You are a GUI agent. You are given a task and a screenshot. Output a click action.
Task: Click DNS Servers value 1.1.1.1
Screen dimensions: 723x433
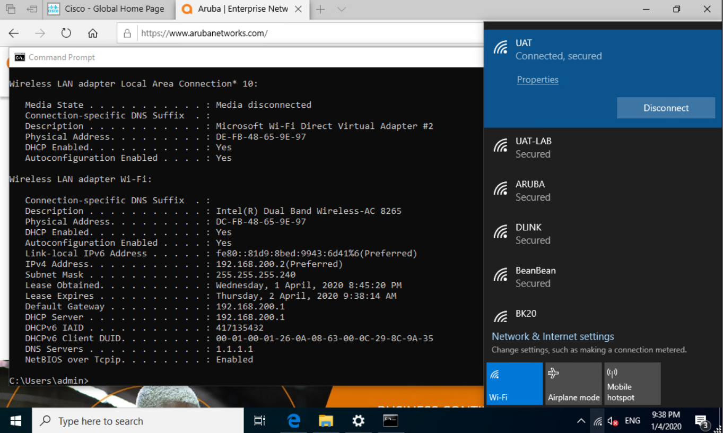[x=234, y=349]
